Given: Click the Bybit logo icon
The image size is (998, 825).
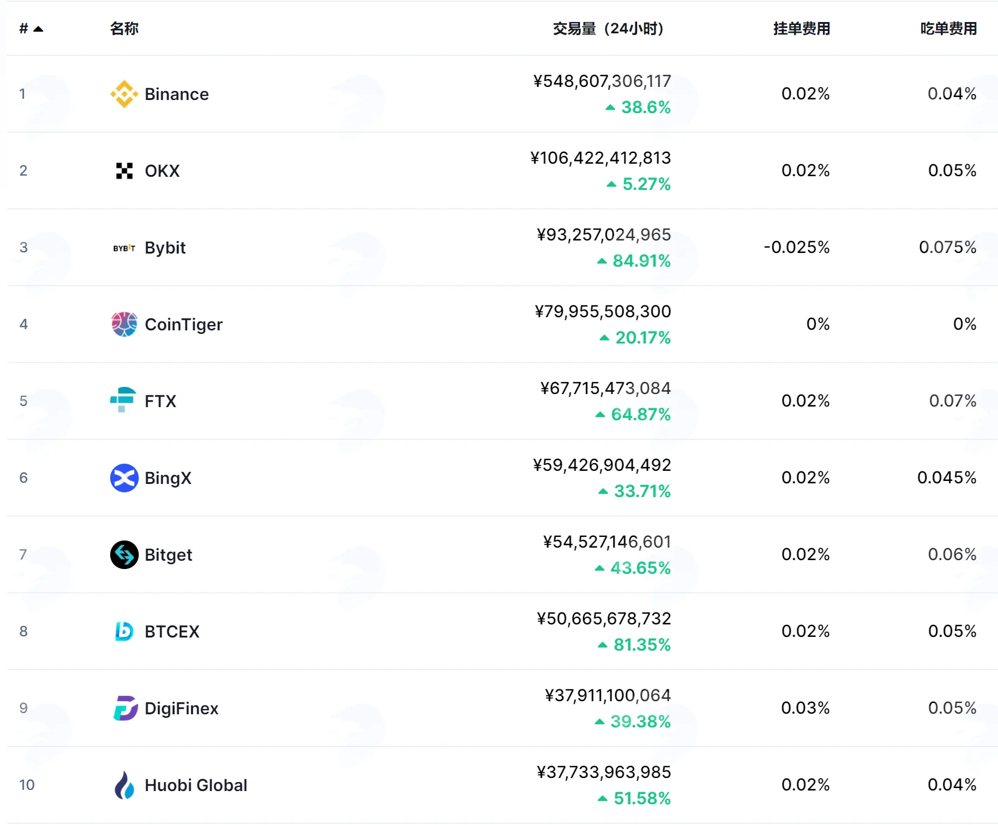Looking at the screenshot, I should [x=124, y=248].
